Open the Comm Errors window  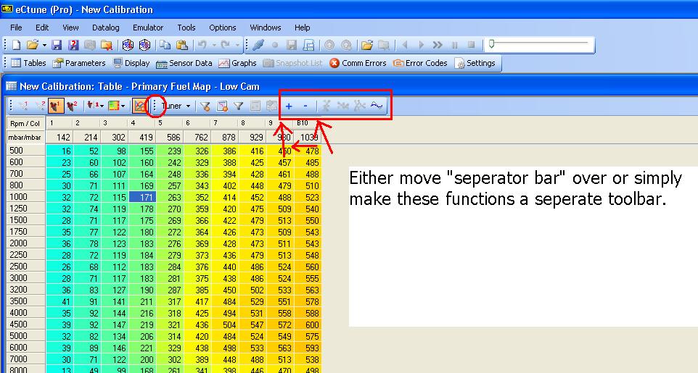(358, 63)
